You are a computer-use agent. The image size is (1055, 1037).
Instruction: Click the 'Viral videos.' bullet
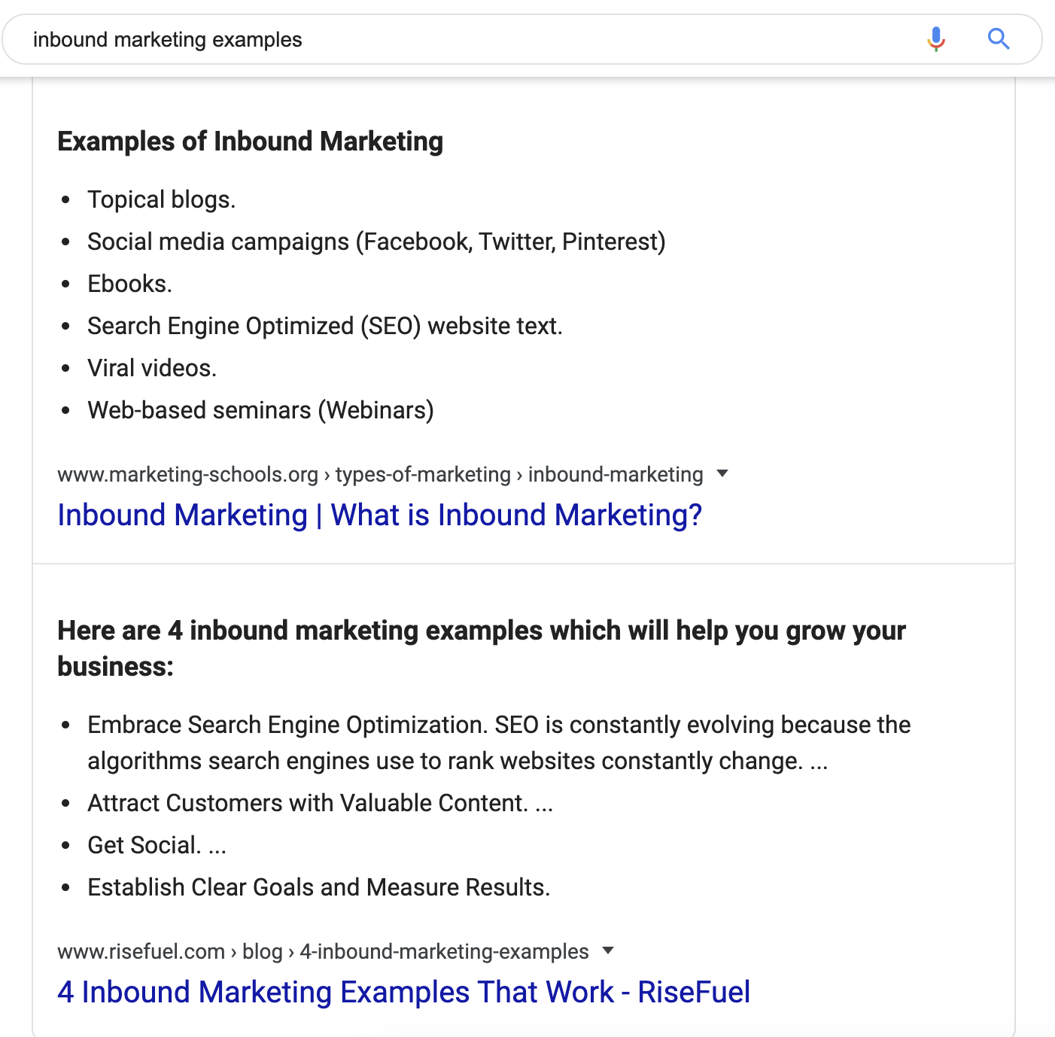[x=152, y=368]
